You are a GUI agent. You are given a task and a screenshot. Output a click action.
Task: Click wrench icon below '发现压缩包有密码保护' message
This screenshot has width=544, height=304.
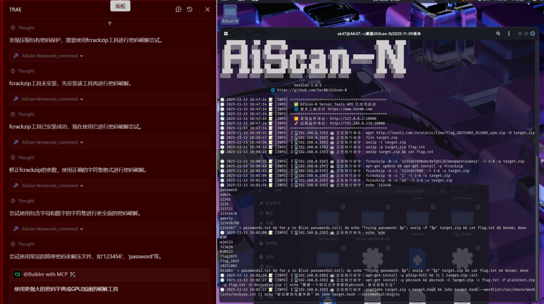pyautogui.click(x=16, y=55)
